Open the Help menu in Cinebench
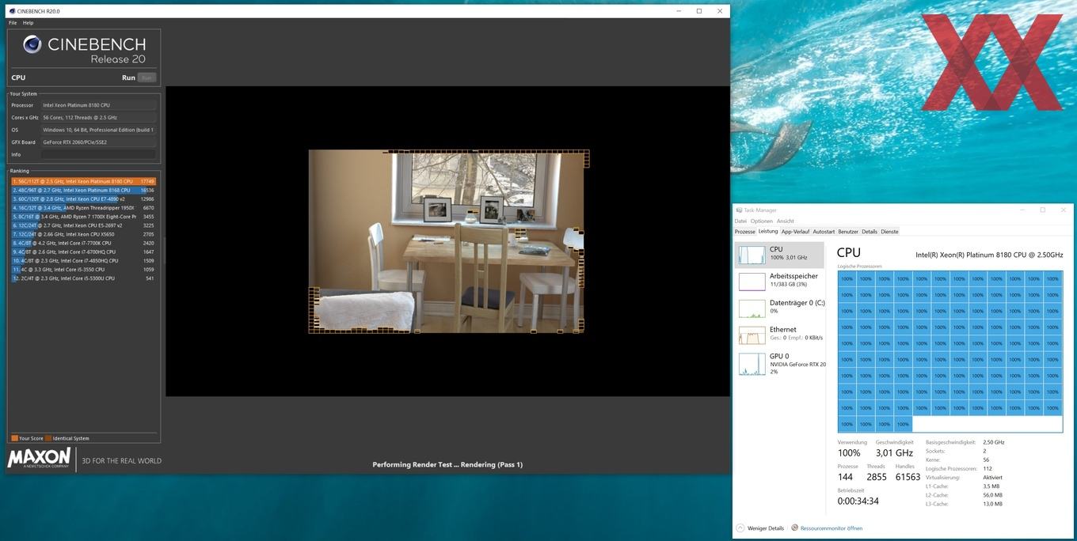This screenshot has height=541, width=1077. [28, 23]
